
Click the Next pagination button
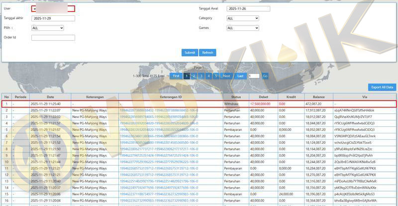click(226, 76)
